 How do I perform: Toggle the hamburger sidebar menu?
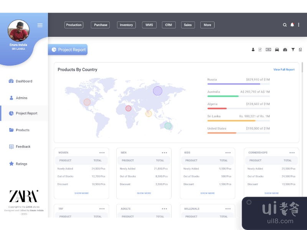(40, 25)
